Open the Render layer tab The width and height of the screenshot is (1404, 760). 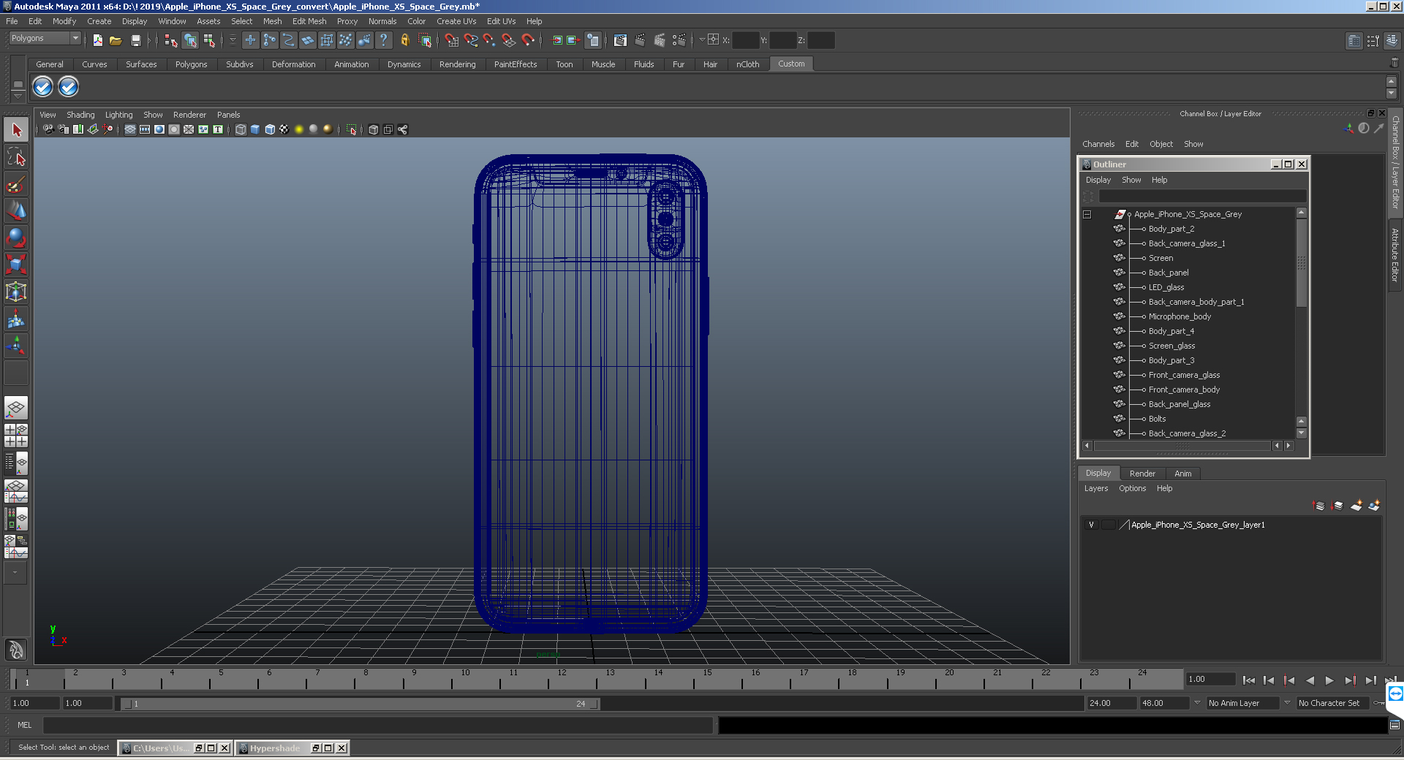tap(1142, 474)
